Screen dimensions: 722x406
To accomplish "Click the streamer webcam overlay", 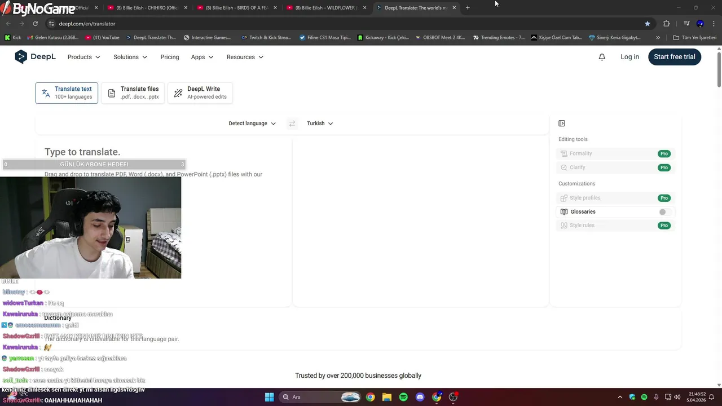I will (x=90, y=228).
